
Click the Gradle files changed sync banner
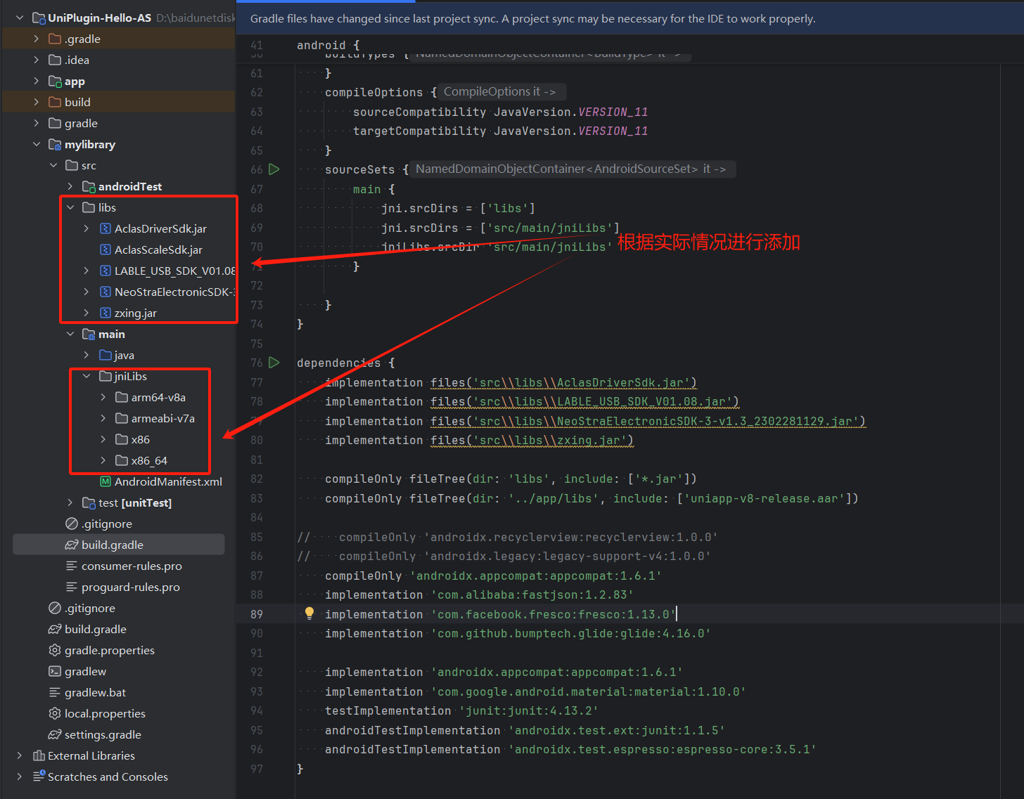coord(630,19)
